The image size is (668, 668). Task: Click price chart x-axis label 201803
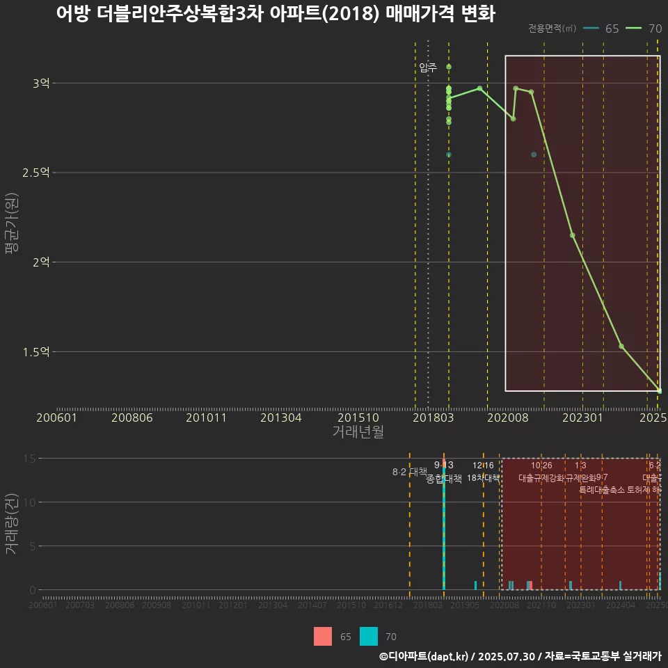tap(433, 417)
